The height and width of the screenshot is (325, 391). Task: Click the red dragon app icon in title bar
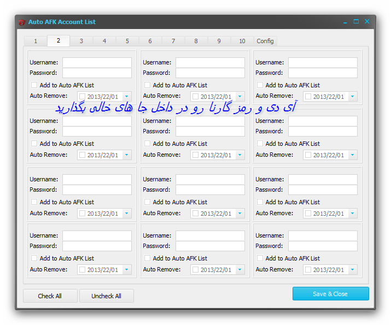[22, 22]
